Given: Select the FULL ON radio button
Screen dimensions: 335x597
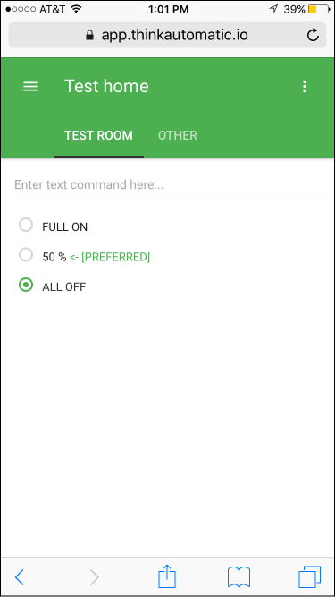Looking at the screenshot, I should [x=26, y=225].
